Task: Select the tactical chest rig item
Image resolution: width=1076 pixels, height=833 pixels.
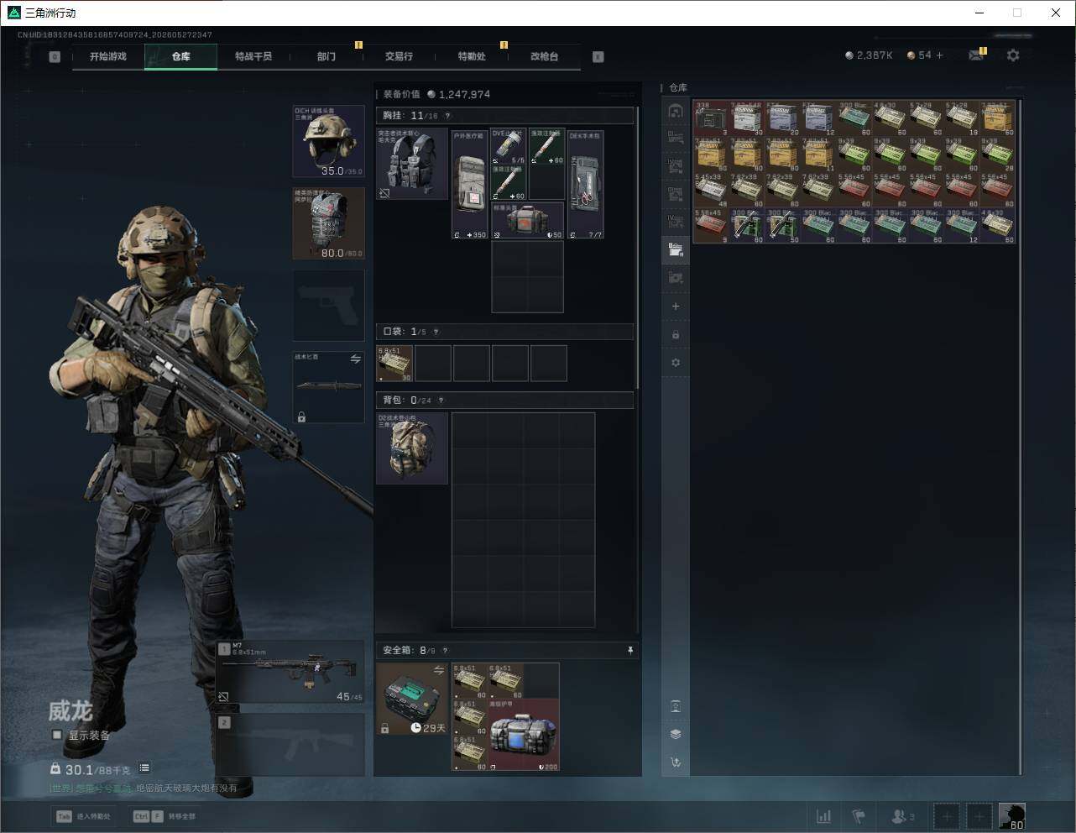Action: [412, 164]
